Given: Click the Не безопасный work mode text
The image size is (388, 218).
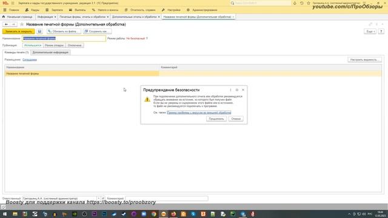Looking at the screenshot, I should (x=136, y=38).
